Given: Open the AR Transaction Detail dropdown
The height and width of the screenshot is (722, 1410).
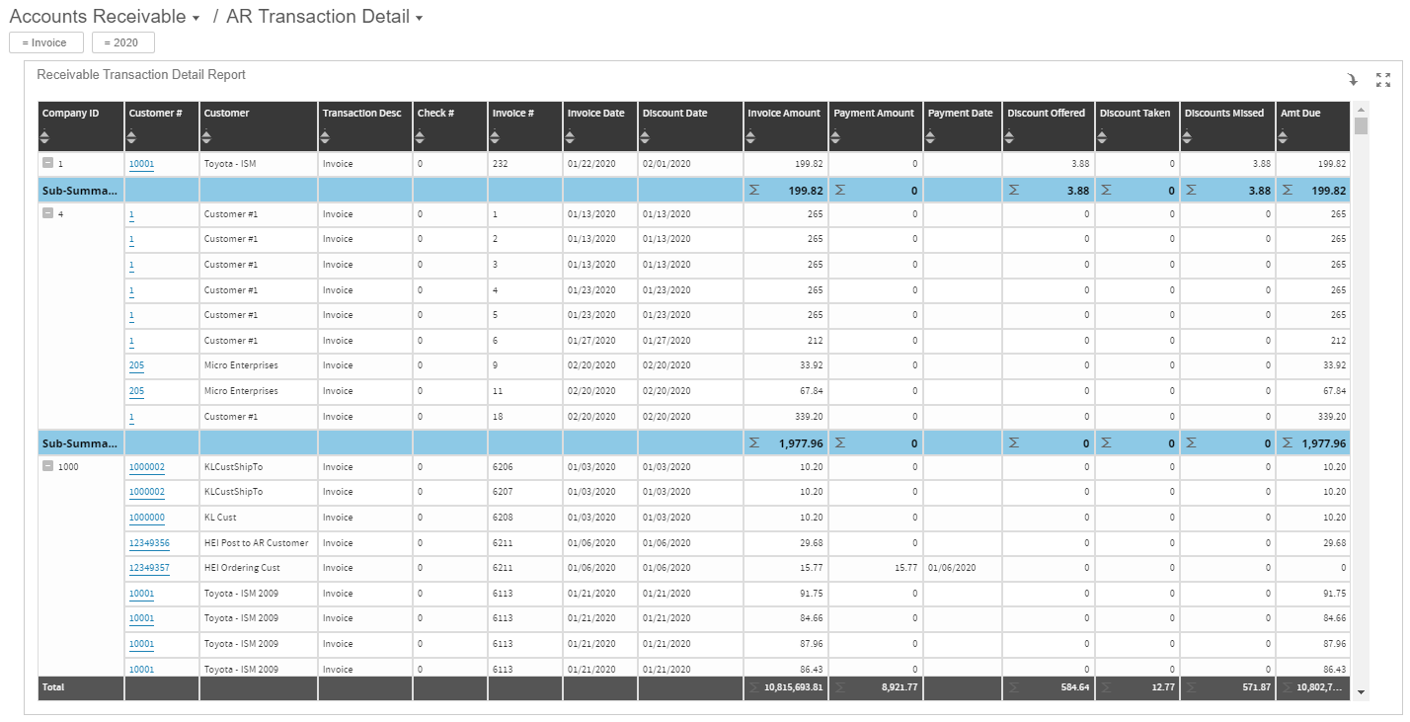Looking at the screenshot, I should (419, 17).
